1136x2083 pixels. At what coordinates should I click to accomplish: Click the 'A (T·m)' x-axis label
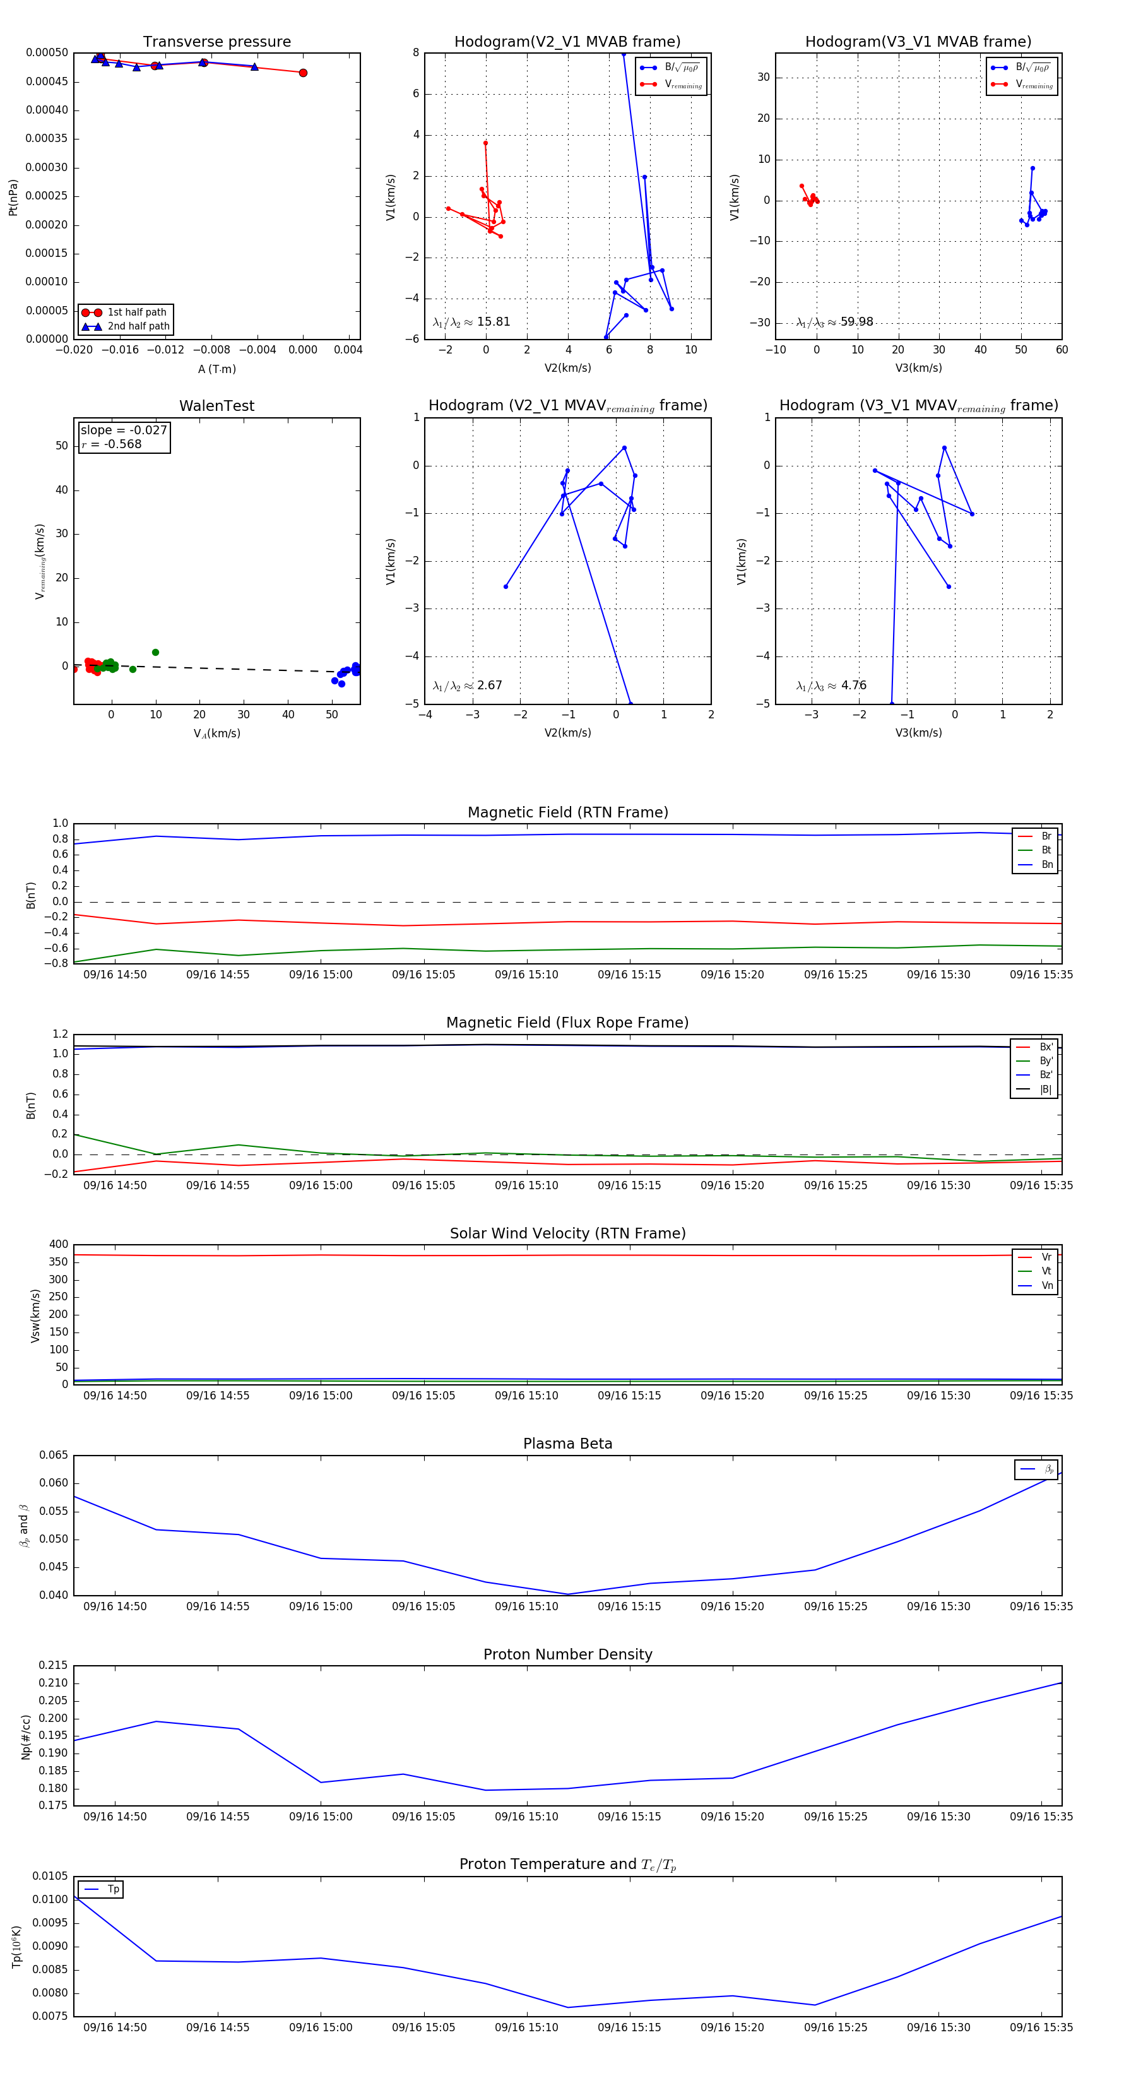point(216,369)
